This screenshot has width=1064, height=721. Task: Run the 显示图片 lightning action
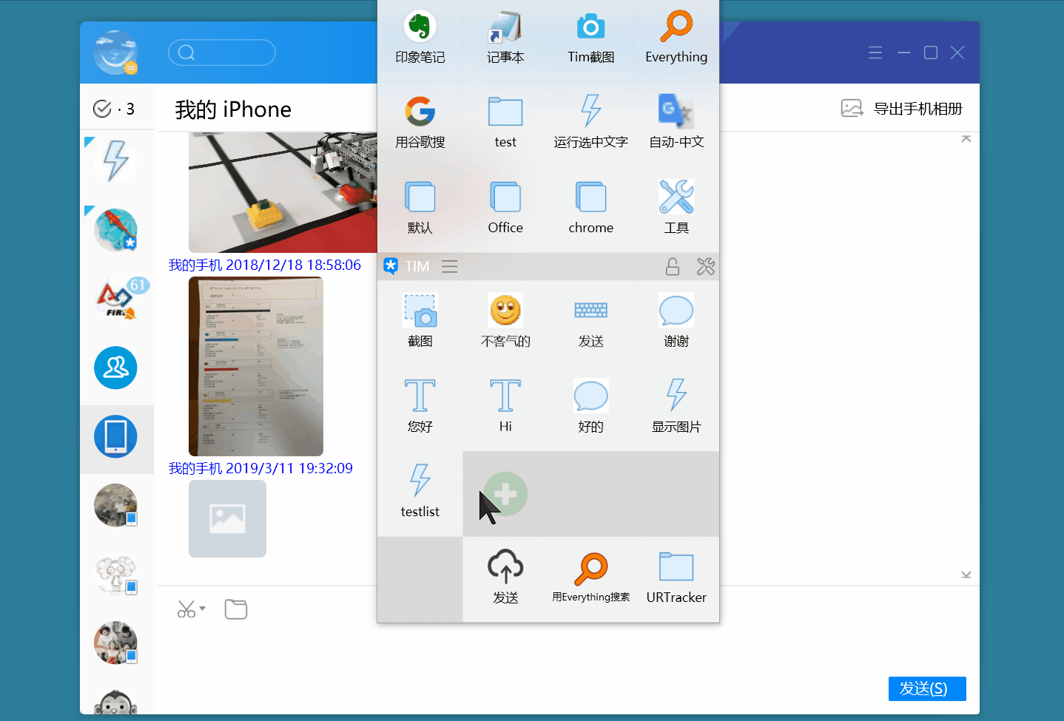(676, 396)
